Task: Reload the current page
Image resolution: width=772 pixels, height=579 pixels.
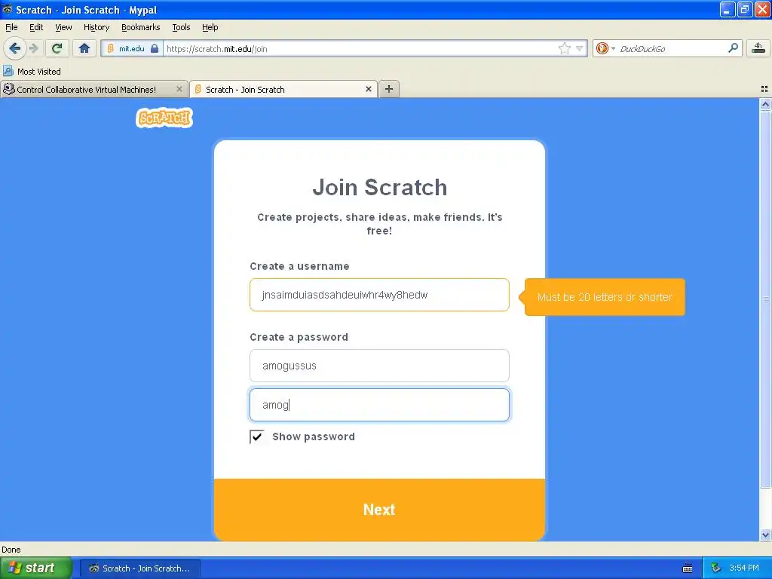Action: point(57,48)
